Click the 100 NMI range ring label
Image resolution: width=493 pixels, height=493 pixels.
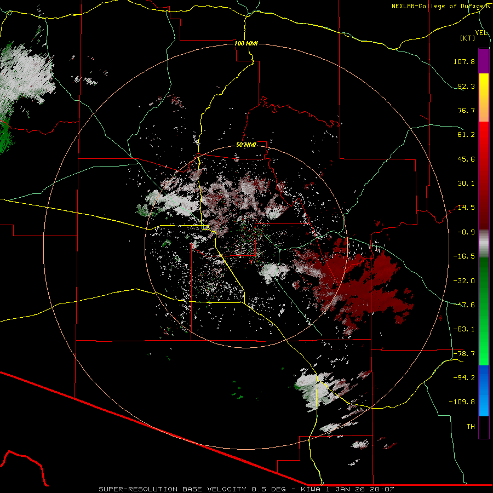(x=246, y=43)
